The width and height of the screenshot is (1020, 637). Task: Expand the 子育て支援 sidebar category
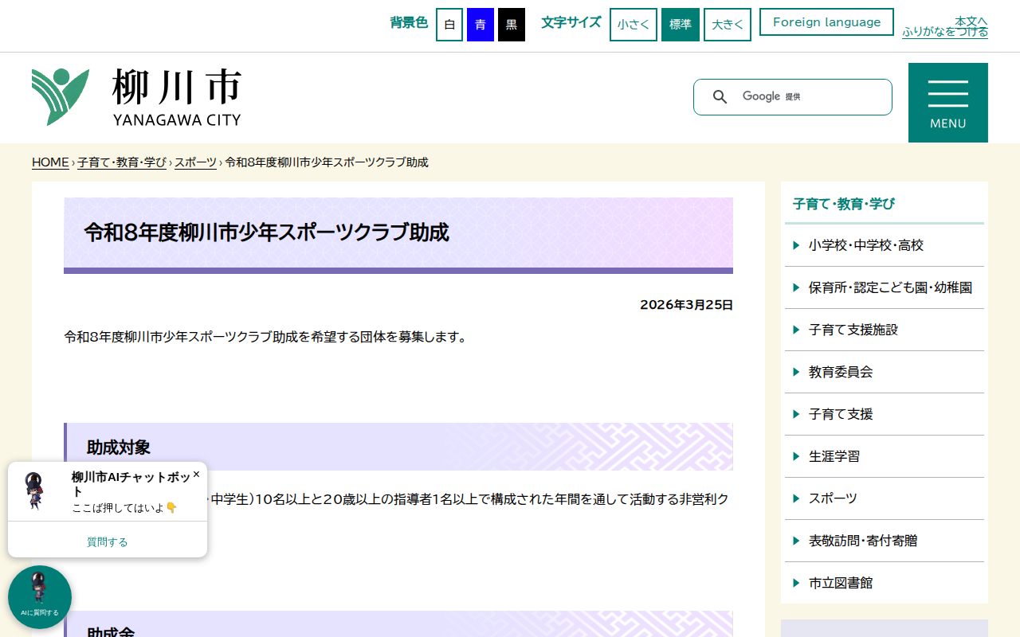[841, 413]
